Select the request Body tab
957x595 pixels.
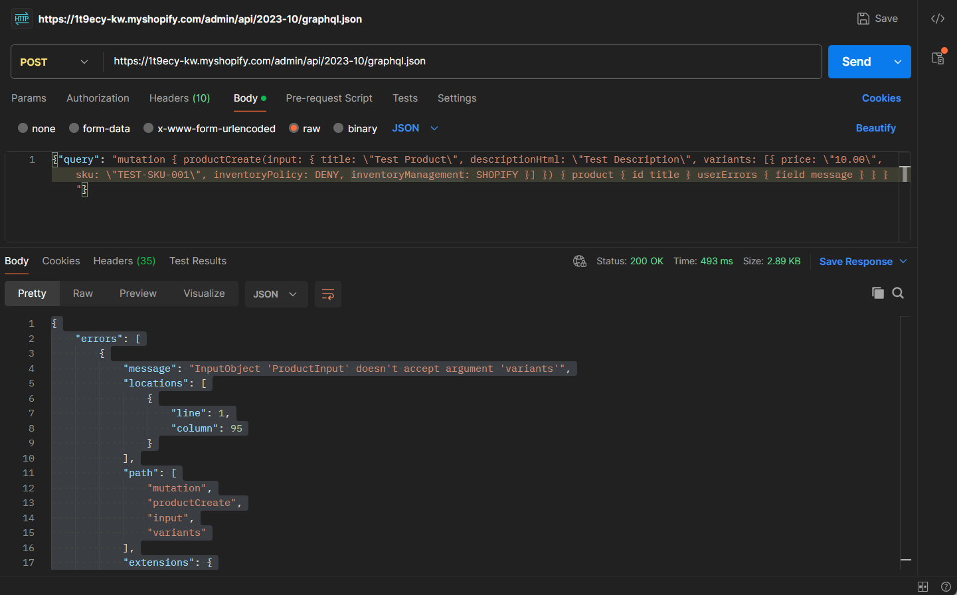coord(250,98)
